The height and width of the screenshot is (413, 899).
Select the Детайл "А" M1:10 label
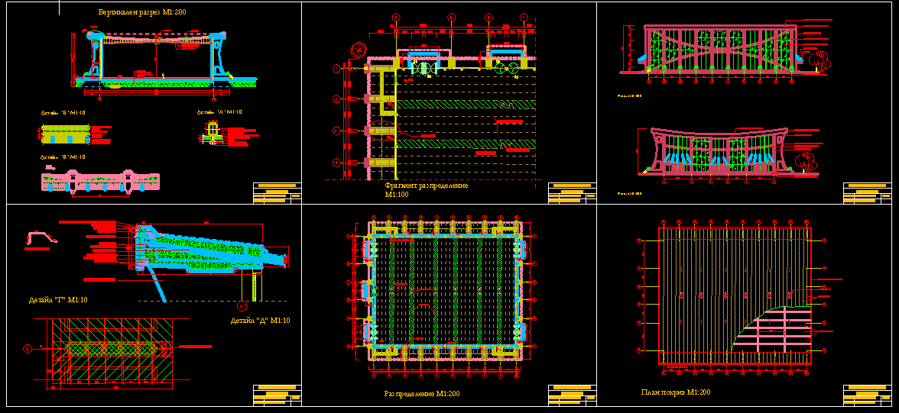[219, 112]
